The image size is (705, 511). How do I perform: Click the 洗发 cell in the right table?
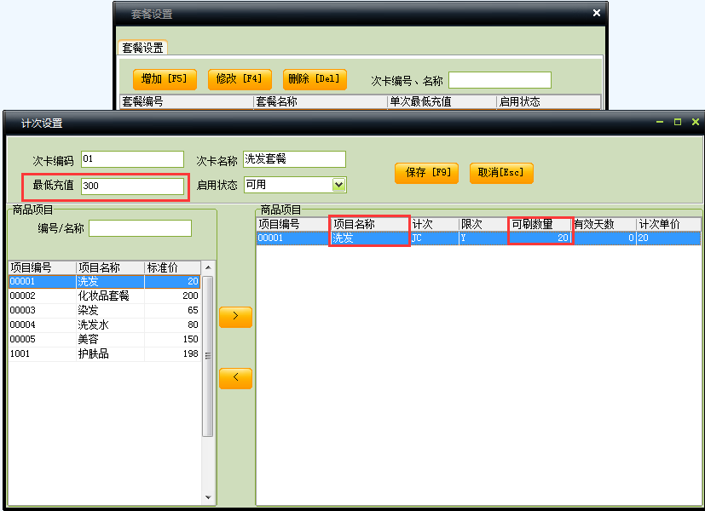point(370,238)
